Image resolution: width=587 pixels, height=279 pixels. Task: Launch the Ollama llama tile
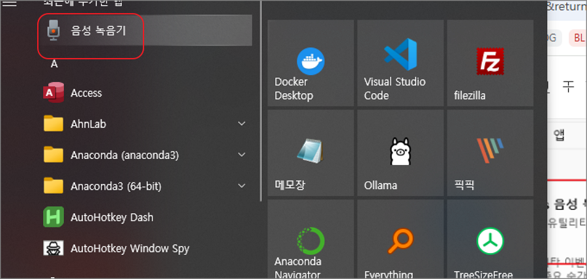tap(400, 153)
